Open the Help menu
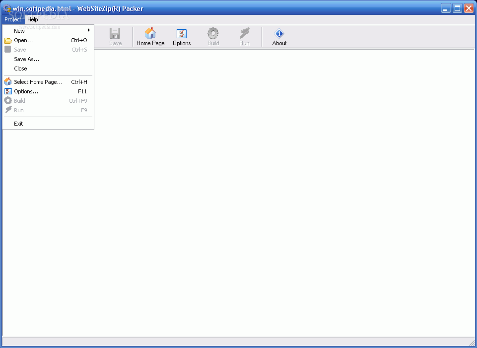This screenshot has height=348, width=477. point(33,19)
